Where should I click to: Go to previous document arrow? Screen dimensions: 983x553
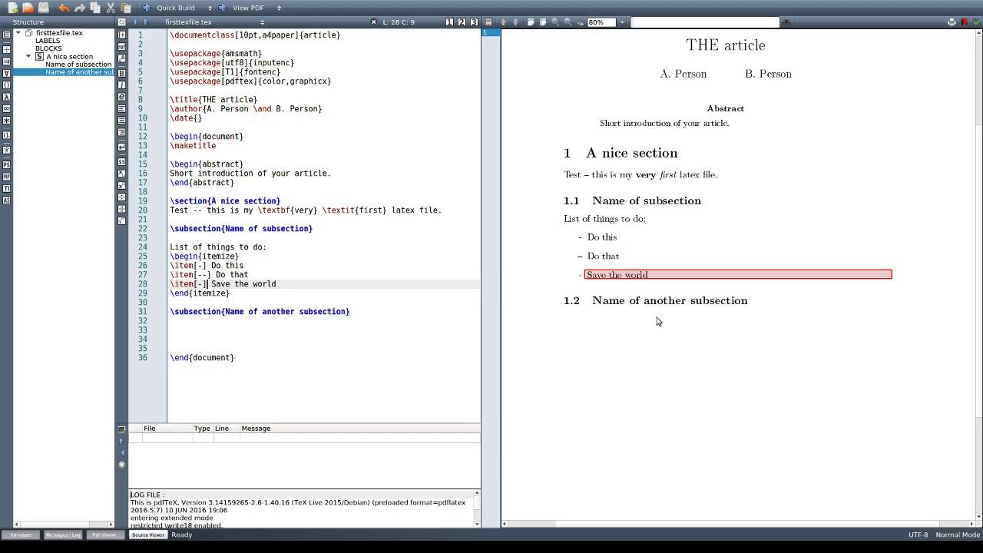point(135,22)
